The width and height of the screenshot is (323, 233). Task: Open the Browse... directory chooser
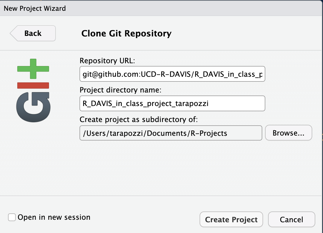288,133
